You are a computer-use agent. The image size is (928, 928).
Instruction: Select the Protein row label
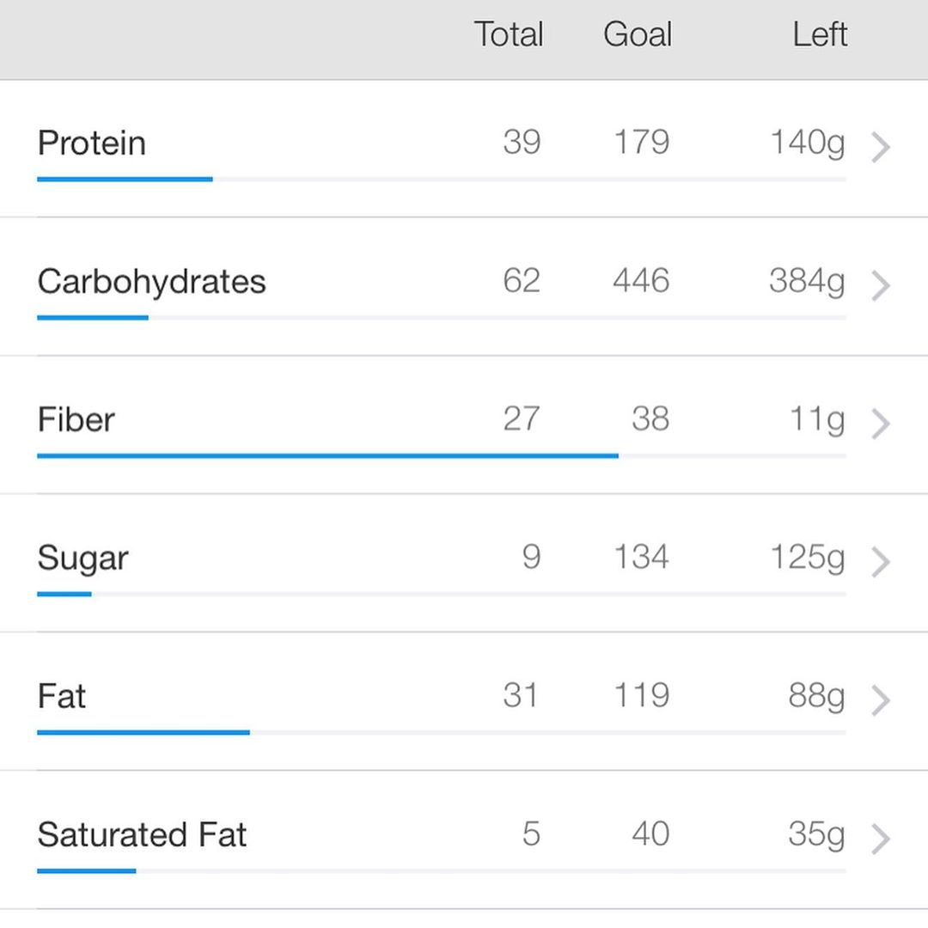92,143
